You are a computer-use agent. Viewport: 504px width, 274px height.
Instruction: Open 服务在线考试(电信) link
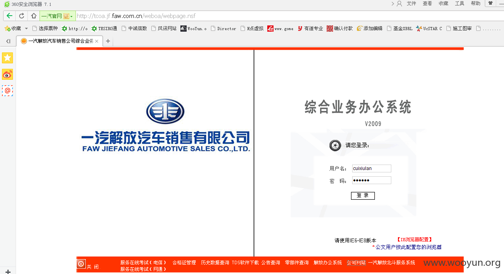click(143, 263)
